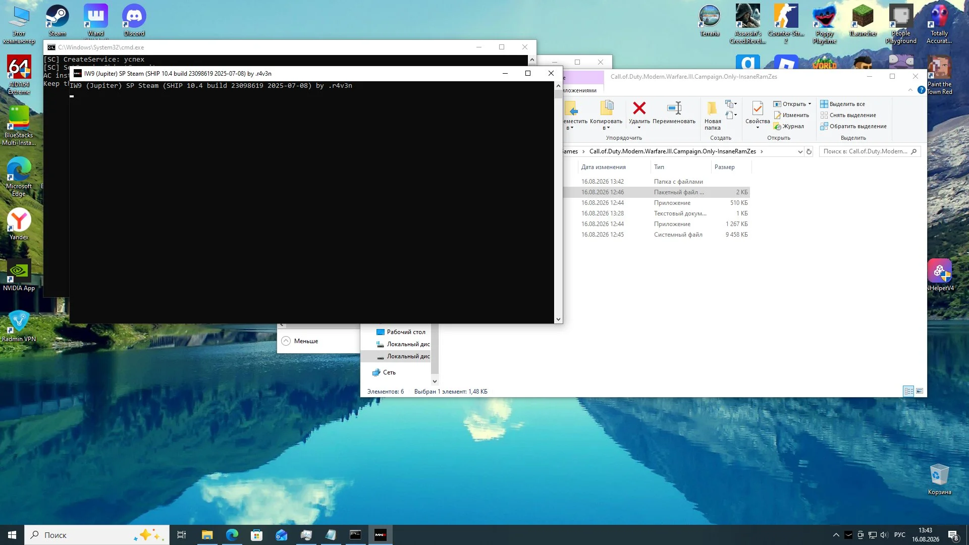Screen dimensions: 969x545
Task: Click the IW9 console scrollbar down arrow
Action: tap(558, 319)
